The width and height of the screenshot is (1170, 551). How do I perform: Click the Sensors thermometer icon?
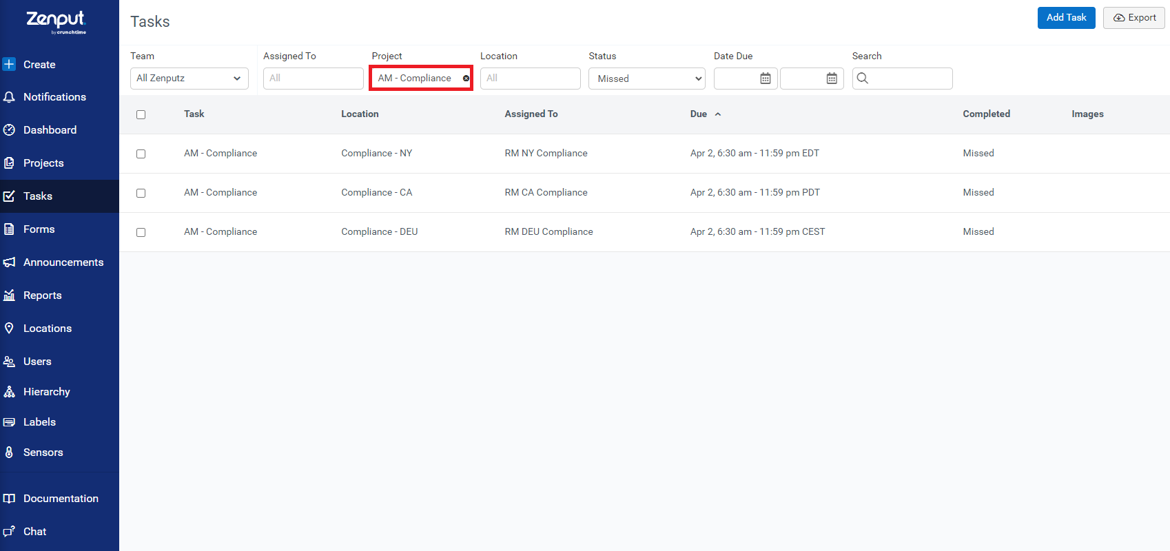(x=9, y=453)
